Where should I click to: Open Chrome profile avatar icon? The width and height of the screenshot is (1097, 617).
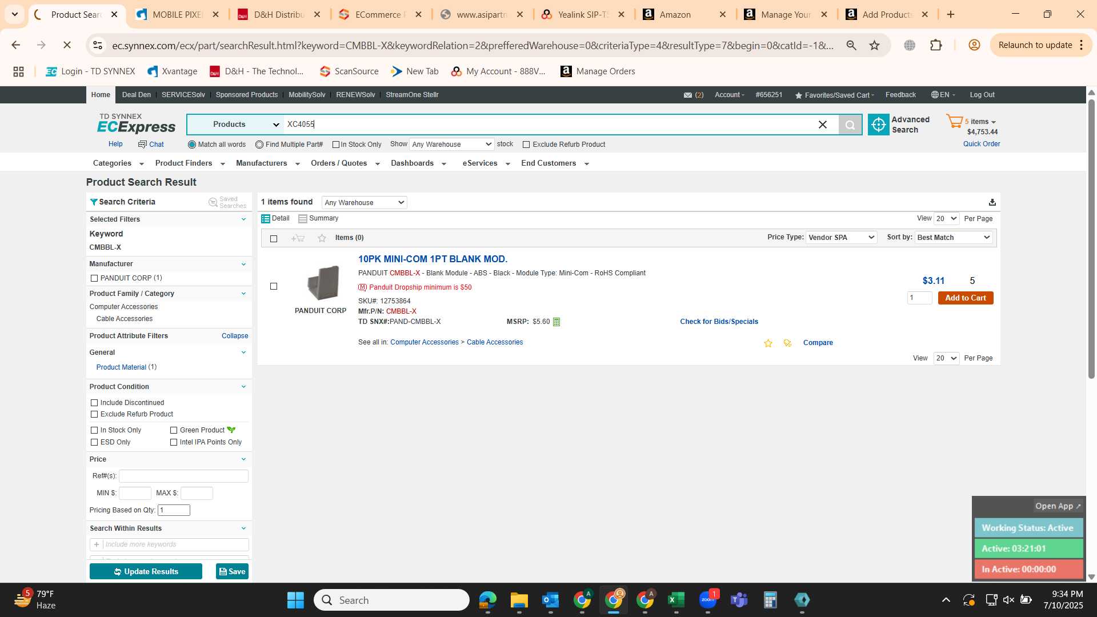974,45
